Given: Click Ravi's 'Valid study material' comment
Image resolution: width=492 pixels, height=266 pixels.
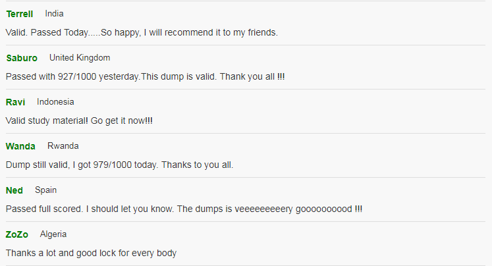Looking at the screenshot, I should [x=79, y=120].
